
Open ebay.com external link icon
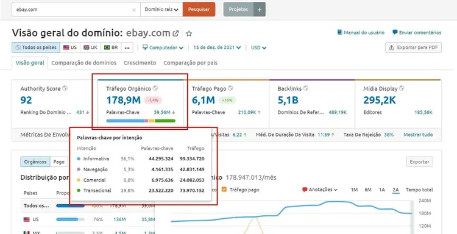point(175,34)
